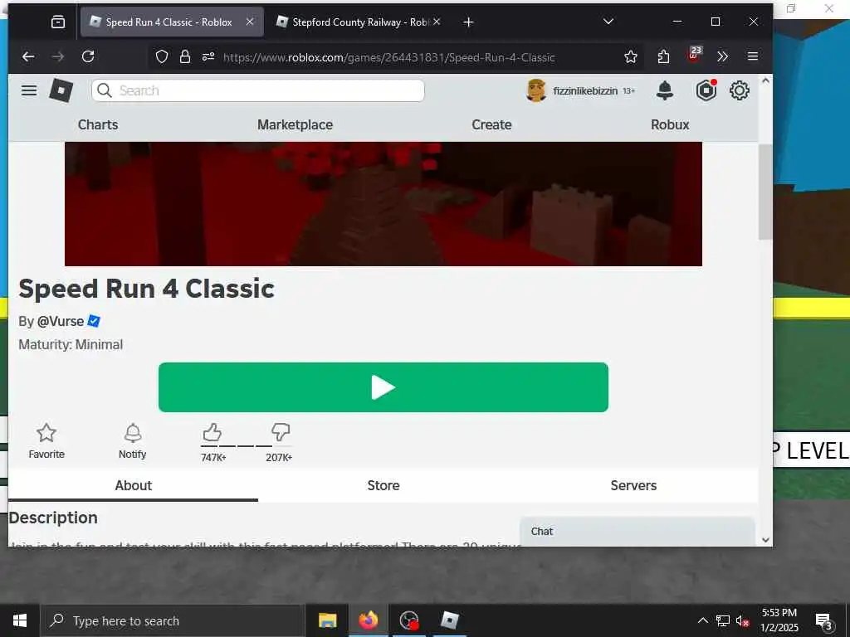The image size is (850, 637).
Task: Click scrollbar up arrow
Action: tap(765, 80)
